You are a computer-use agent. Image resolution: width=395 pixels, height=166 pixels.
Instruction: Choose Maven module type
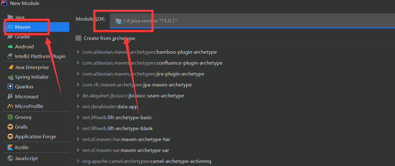coord(36,27)
